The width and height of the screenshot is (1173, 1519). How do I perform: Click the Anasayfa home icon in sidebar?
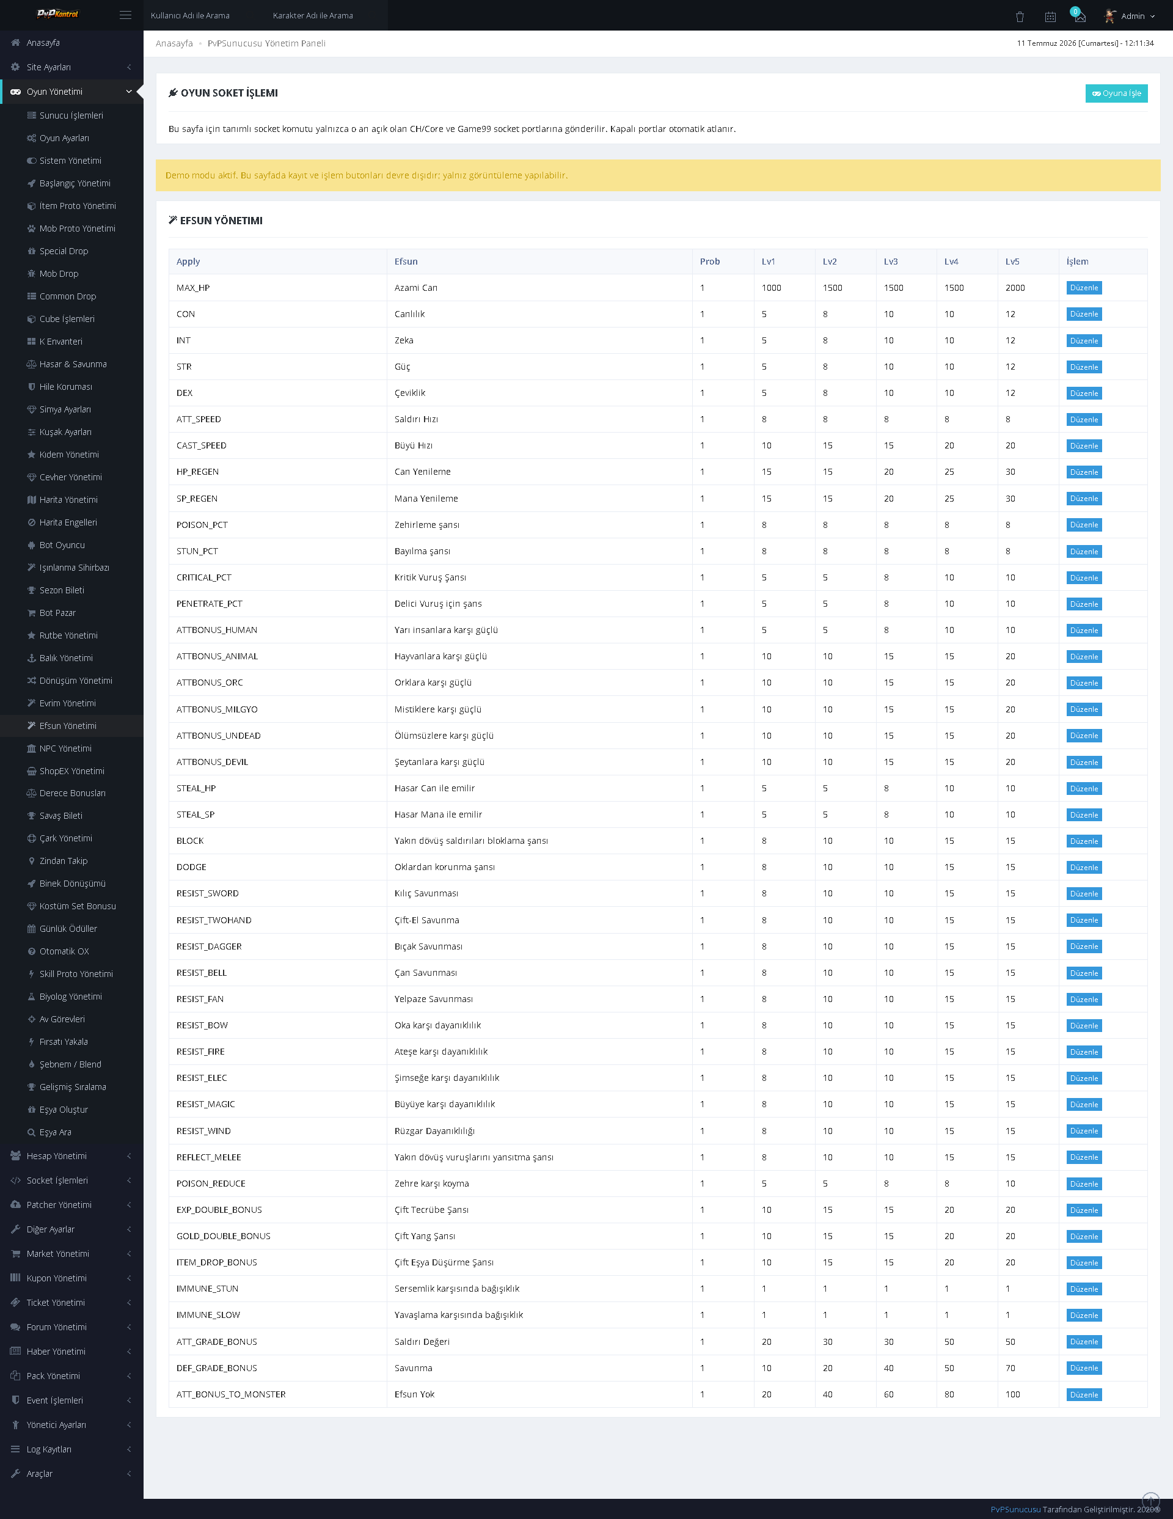15,42
